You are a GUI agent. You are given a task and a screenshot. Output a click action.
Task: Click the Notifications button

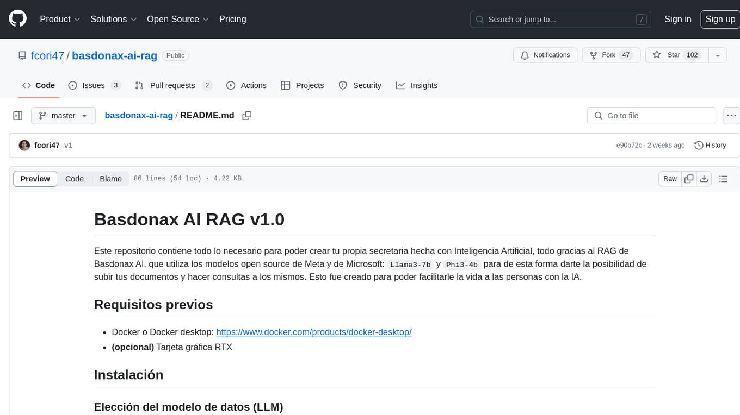(545, 55)
